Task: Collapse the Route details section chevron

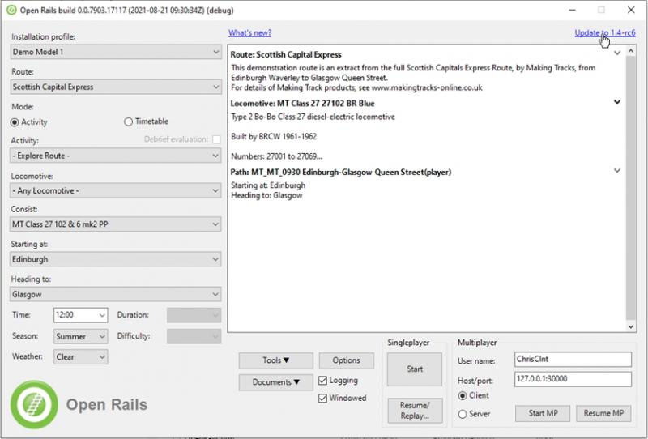Action: 617,53
